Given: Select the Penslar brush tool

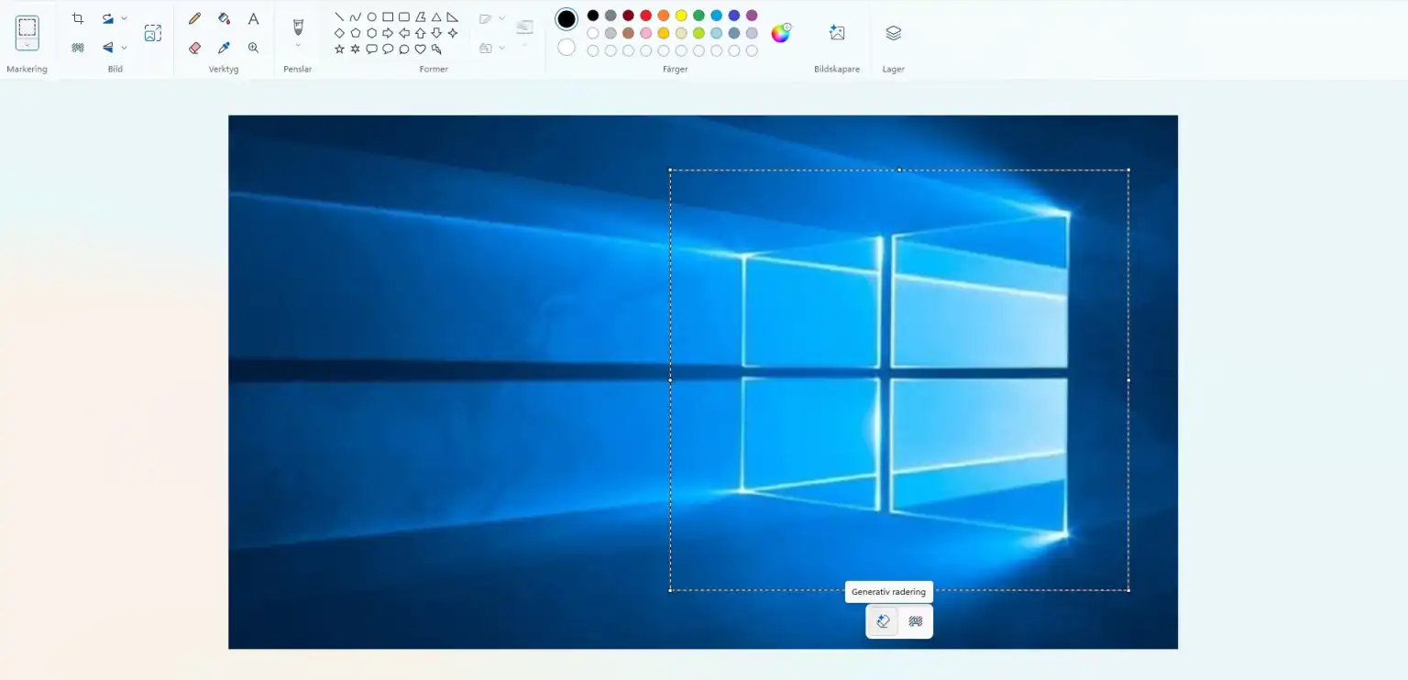Looking at the screenshot, I should pyautogui.click(x=298, y=27).
